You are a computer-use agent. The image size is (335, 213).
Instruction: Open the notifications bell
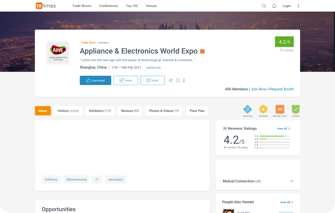point(274,6)
